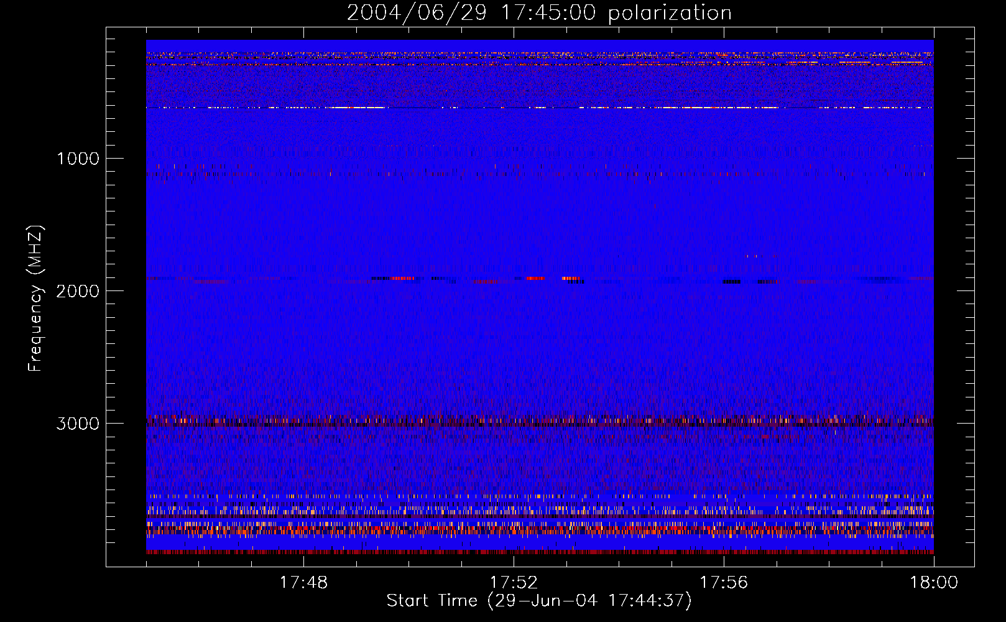Click the 17:52 time tick label
Viewport: 1006px width, 622px height.
514,583
